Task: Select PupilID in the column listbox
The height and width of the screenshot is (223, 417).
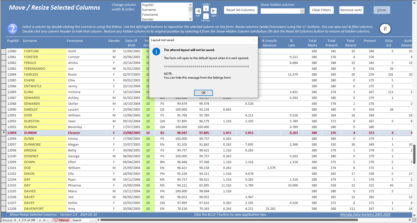Action: pyautogui.click(x=165, y=5)
